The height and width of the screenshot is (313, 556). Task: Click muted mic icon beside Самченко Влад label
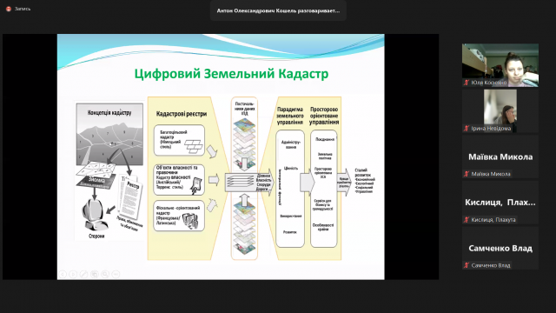pyautogui.click(x=467, y=265)
